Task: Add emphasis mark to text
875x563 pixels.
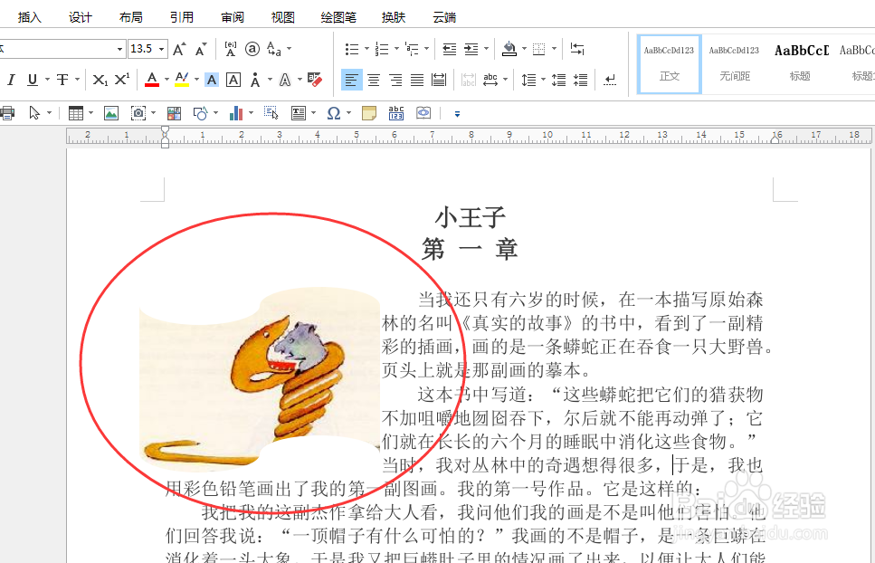Action: coord(255,80)
